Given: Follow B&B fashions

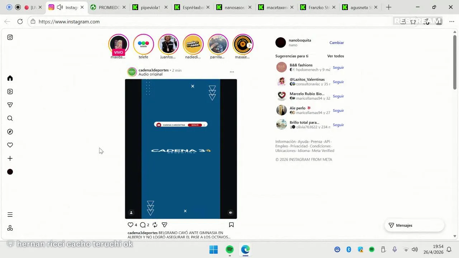Looking at the screenshot, I should click(338, 67).
